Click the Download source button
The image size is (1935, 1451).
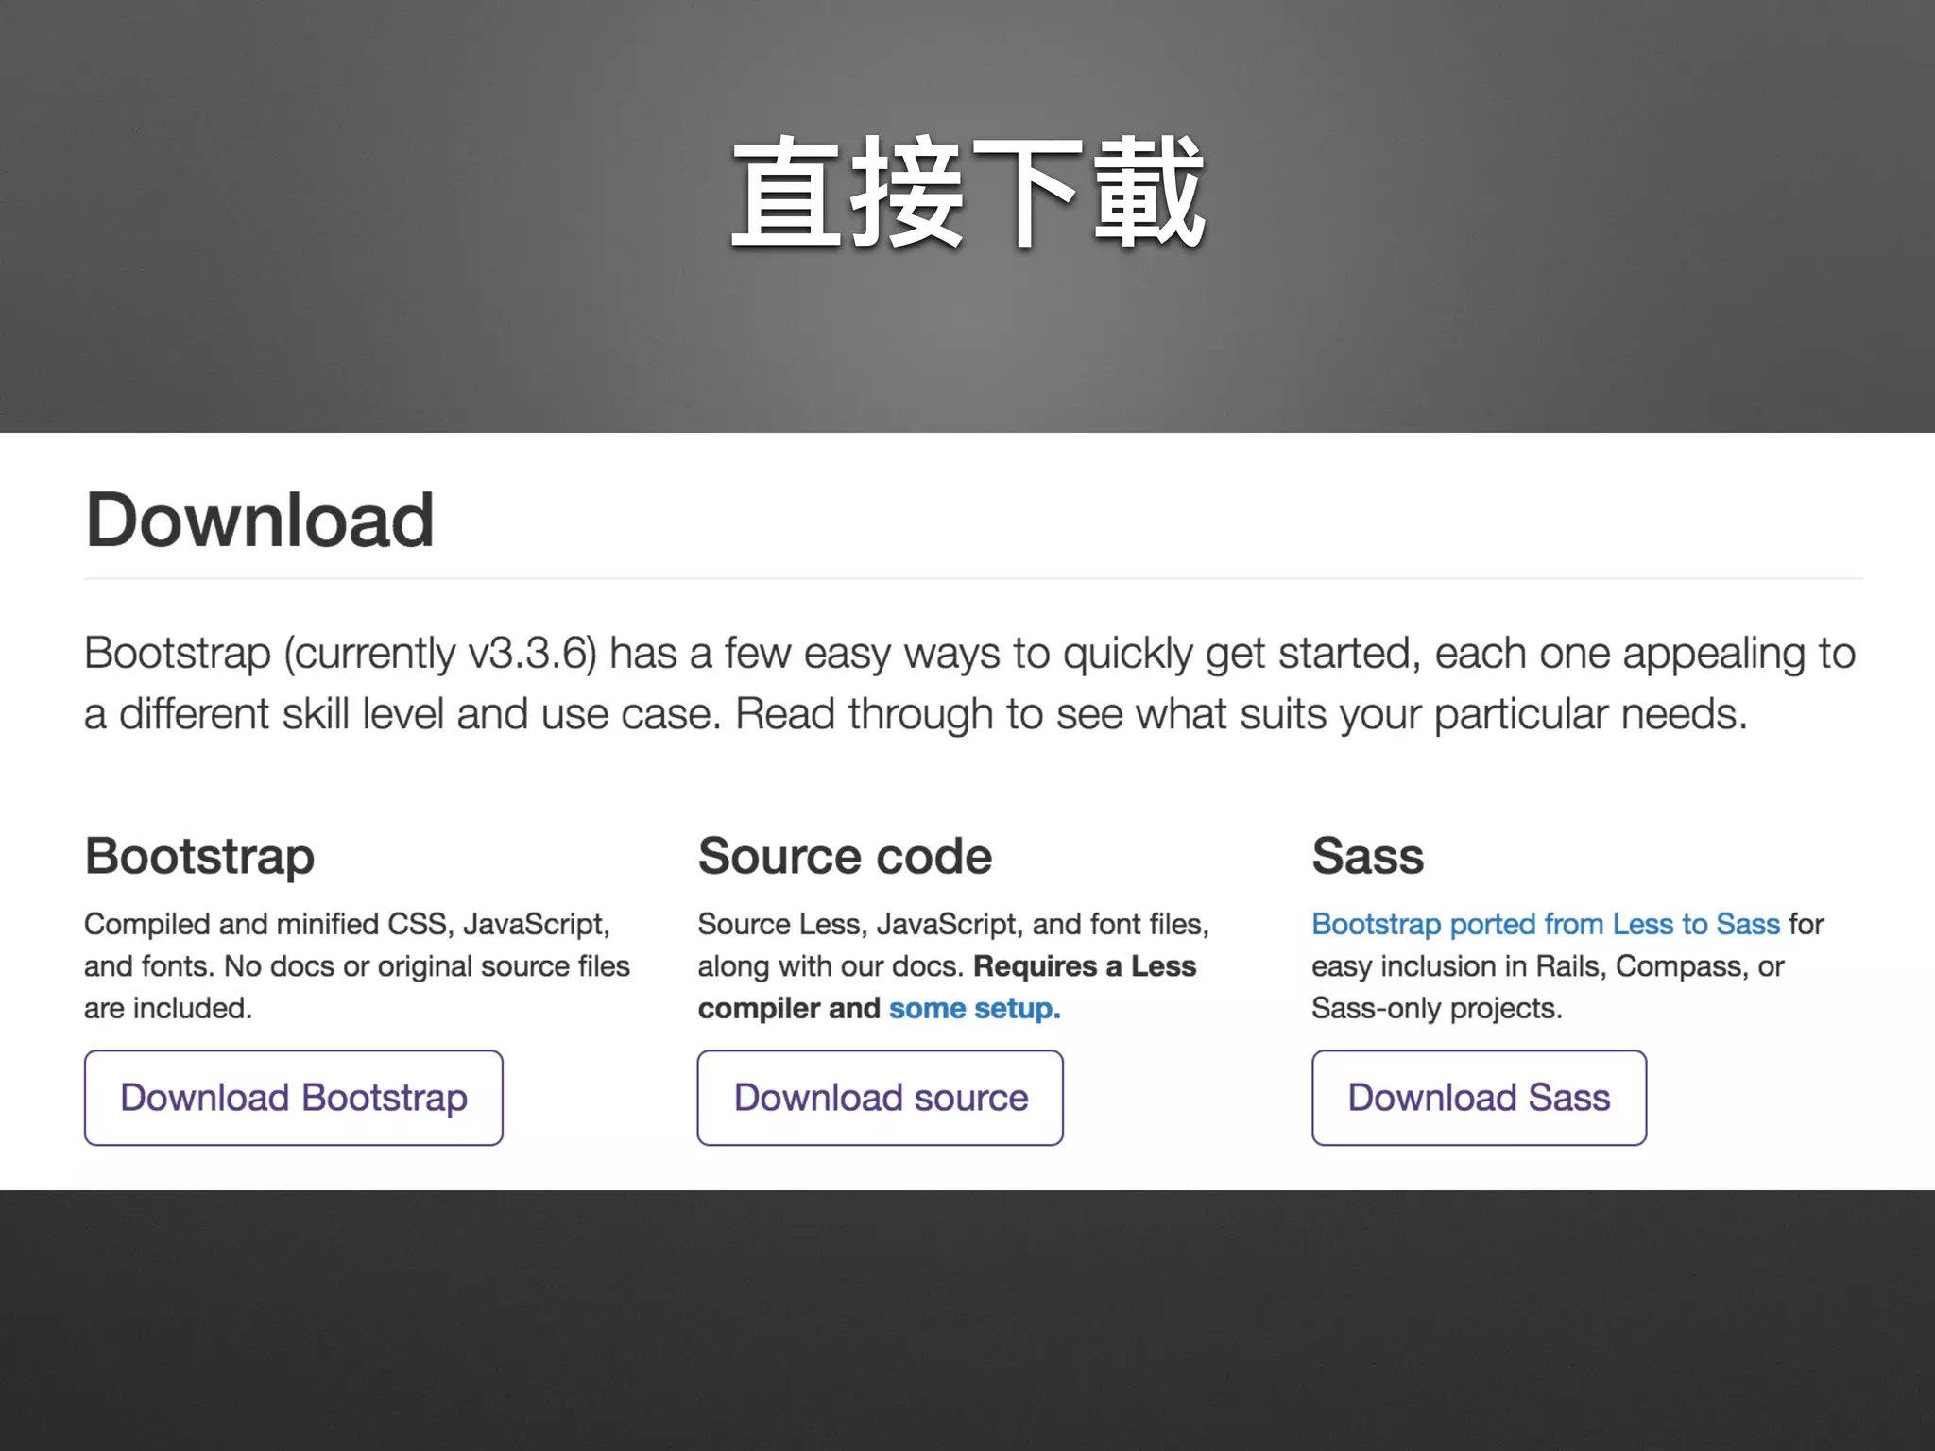pyautogui.click(x=880, y=1098)
